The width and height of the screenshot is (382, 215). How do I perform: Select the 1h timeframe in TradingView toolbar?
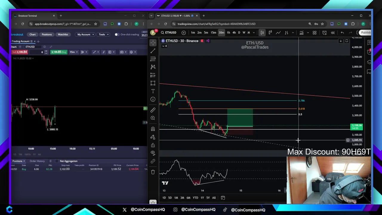point(228,33)
